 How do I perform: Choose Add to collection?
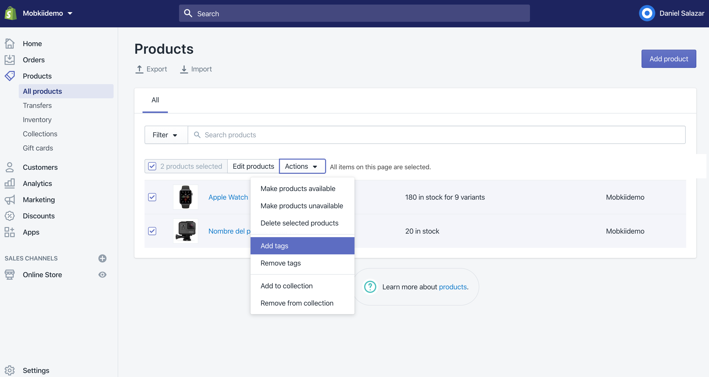click(x=302, y=286)
